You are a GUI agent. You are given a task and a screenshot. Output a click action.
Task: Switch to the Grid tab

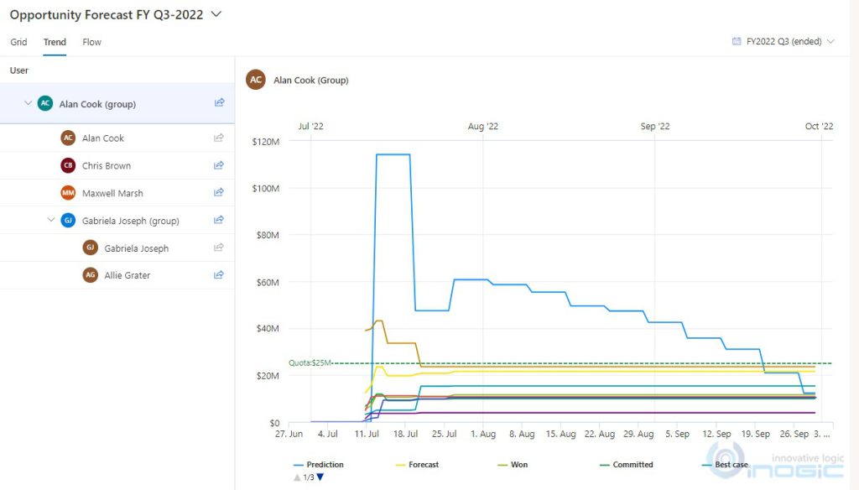tap(18, 41)
